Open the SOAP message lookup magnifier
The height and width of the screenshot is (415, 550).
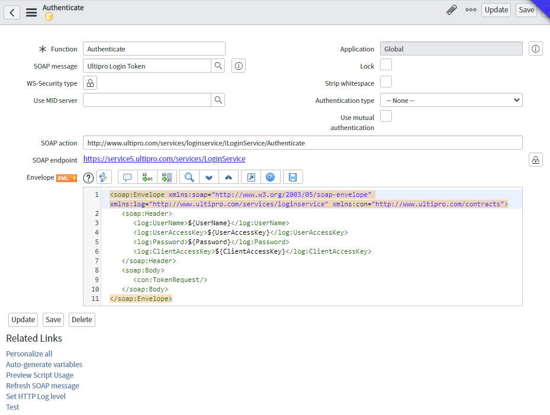point(218,66)
